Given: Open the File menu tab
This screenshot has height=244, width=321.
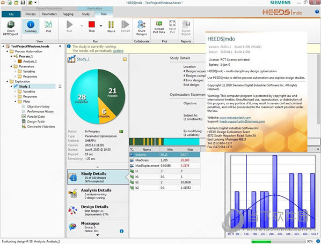Looking at the screenshot, I should click(11, 14).
